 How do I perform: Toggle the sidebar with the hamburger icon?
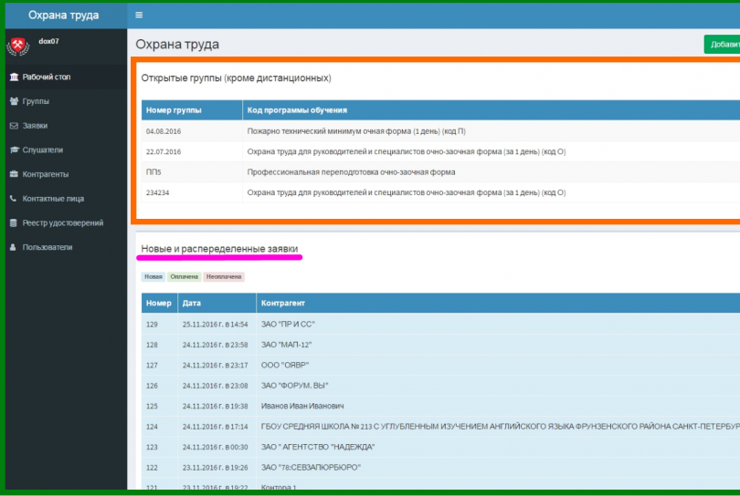(139, 15)
